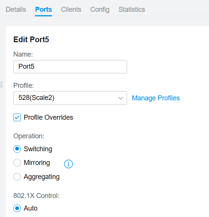
Task: Select Auto for 802.1X Control
Action: pos(17,208)
